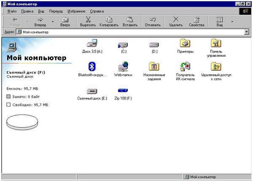The width and height of the screenshot is (253, 181).
Task: Open Удаленный доступ к сети icon
Action: coord(216,67)
